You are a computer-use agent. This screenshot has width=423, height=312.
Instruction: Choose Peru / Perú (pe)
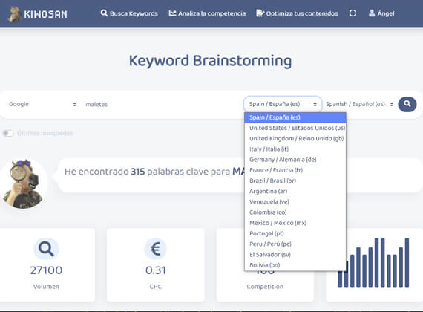(295, 244)
